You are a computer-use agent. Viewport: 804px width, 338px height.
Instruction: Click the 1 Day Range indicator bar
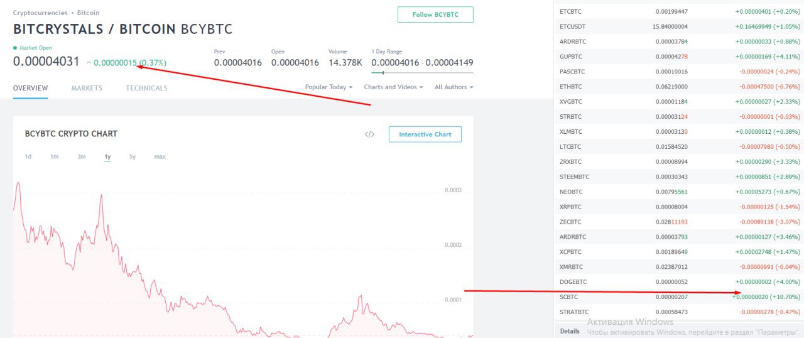click(422, 73)
